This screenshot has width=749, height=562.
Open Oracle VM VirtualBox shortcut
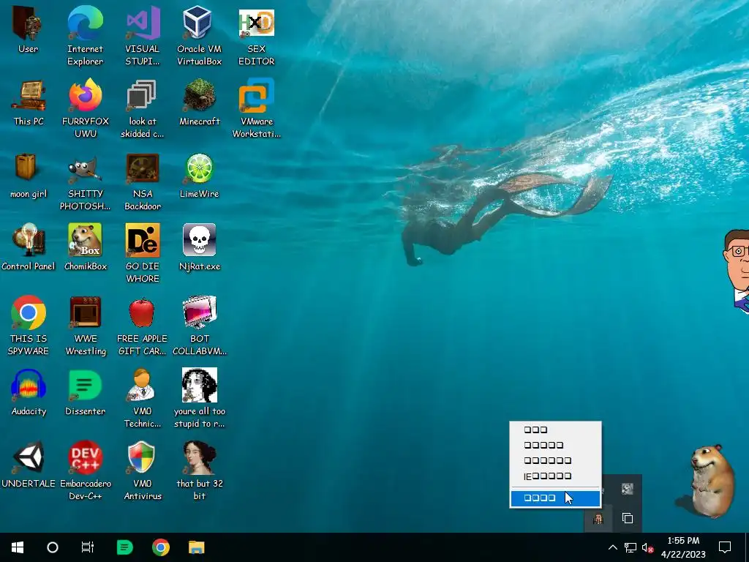point(199,36)
